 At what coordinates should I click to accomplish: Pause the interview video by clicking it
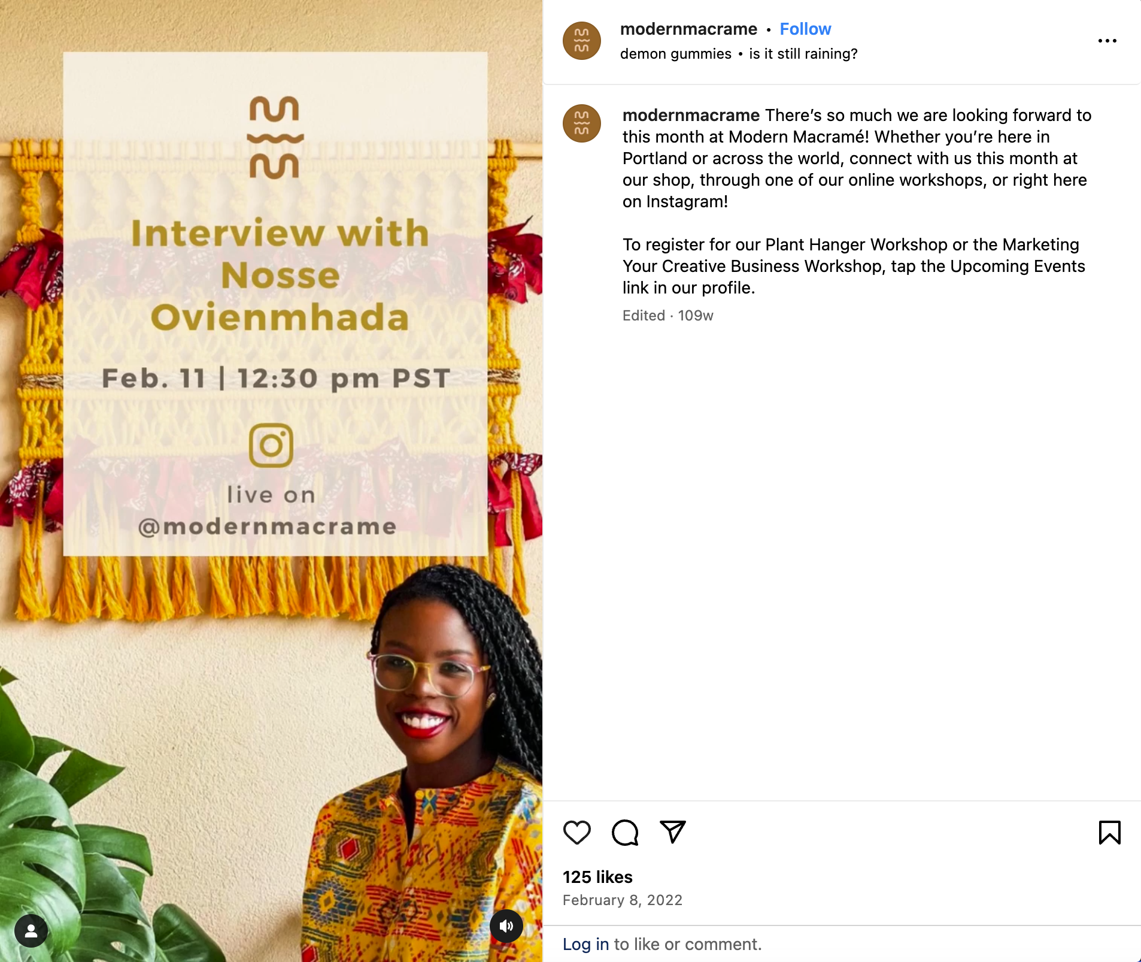tap(271, 481)
